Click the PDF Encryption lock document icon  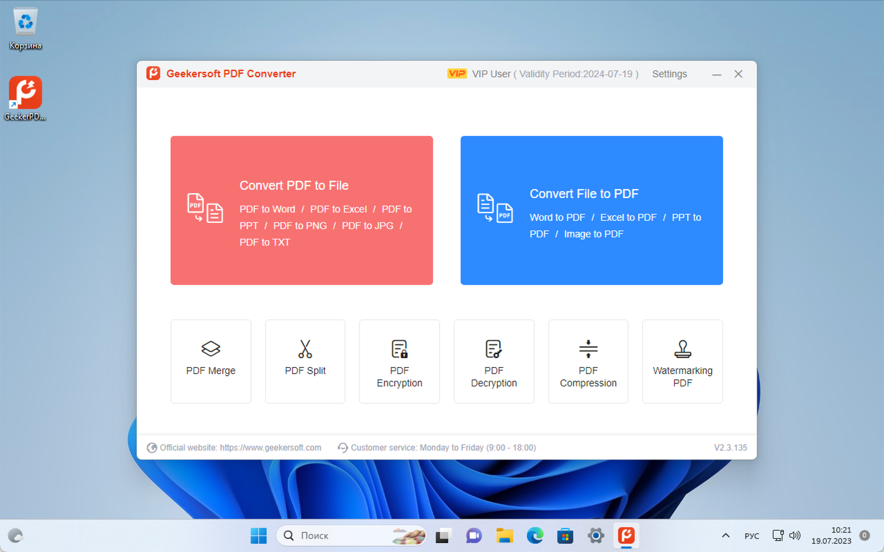[400, 349]
